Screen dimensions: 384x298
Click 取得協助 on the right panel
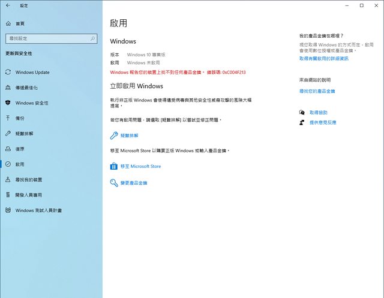point(318,112)
